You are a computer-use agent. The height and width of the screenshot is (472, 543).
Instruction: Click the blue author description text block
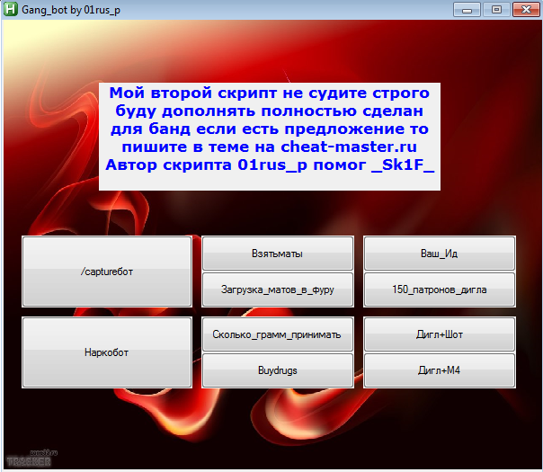tap(270, 129)
